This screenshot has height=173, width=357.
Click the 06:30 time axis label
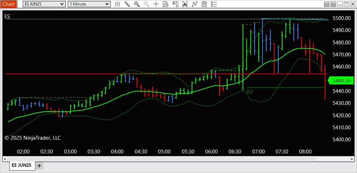click(235, 152)
